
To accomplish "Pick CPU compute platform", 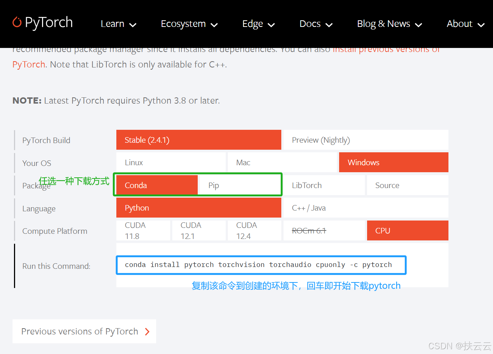I will [x=408, y=230].
